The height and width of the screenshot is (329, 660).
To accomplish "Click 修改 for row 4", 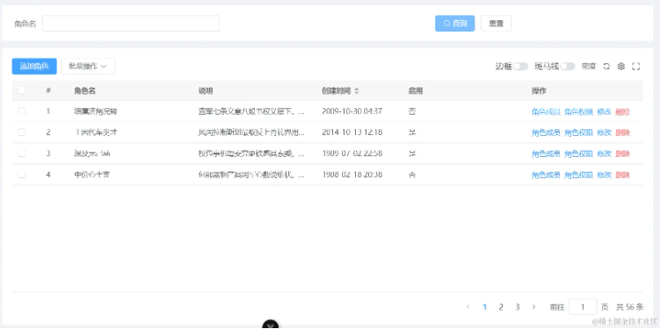I will coord(605,175).
